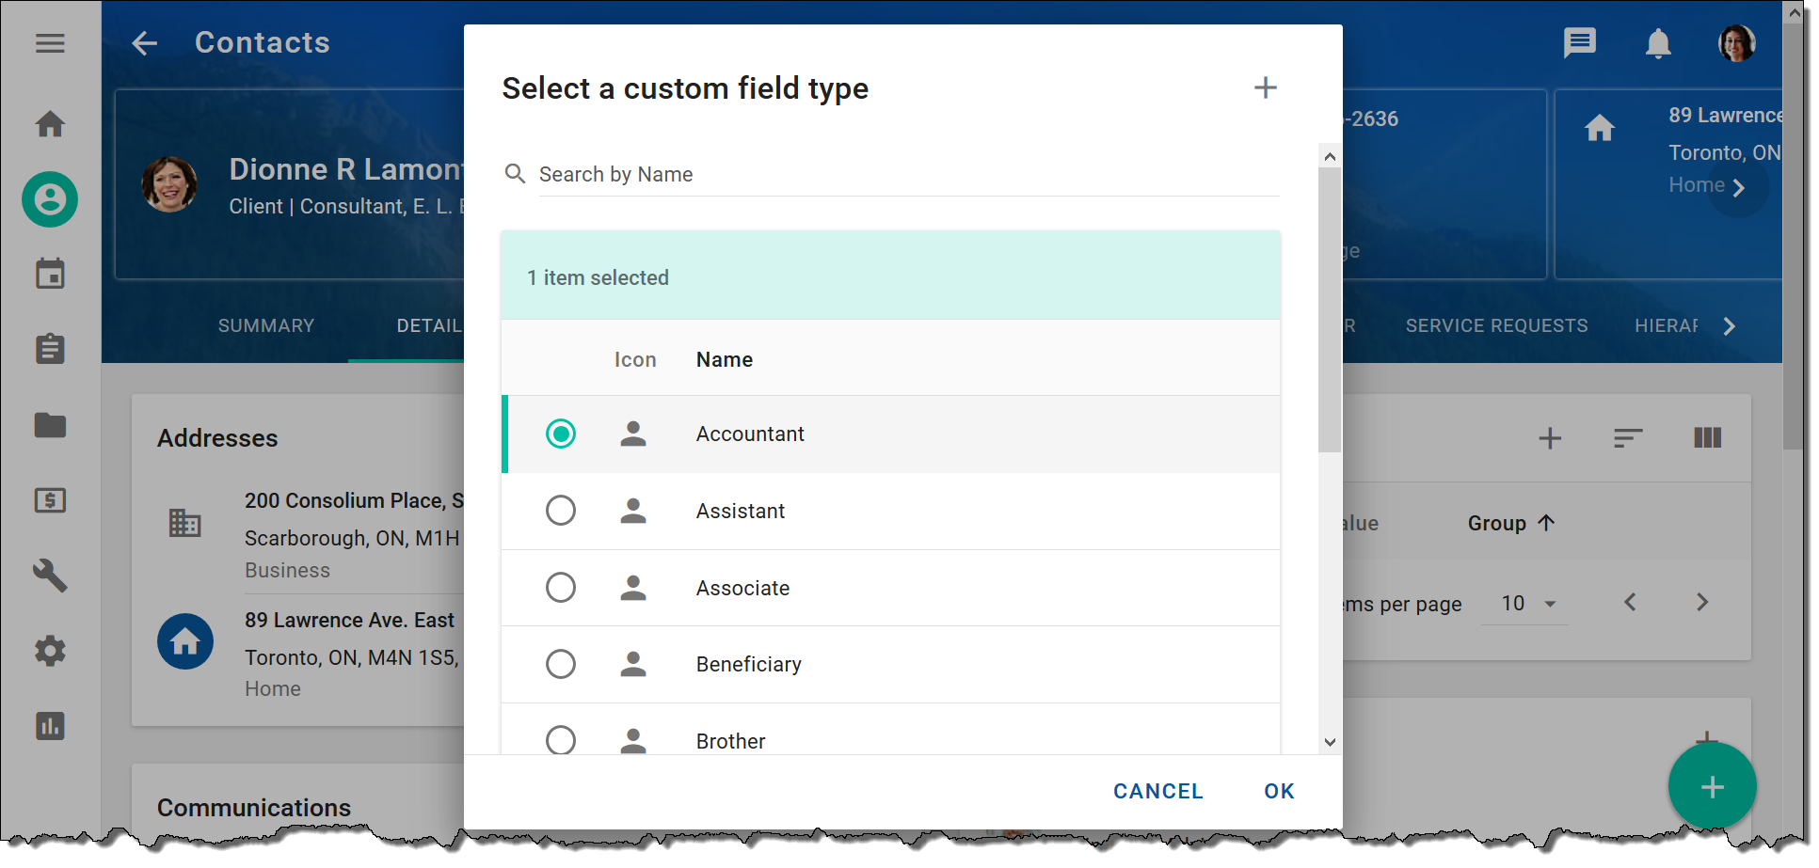Open the Calendar from the sidebar

(49, 274)
